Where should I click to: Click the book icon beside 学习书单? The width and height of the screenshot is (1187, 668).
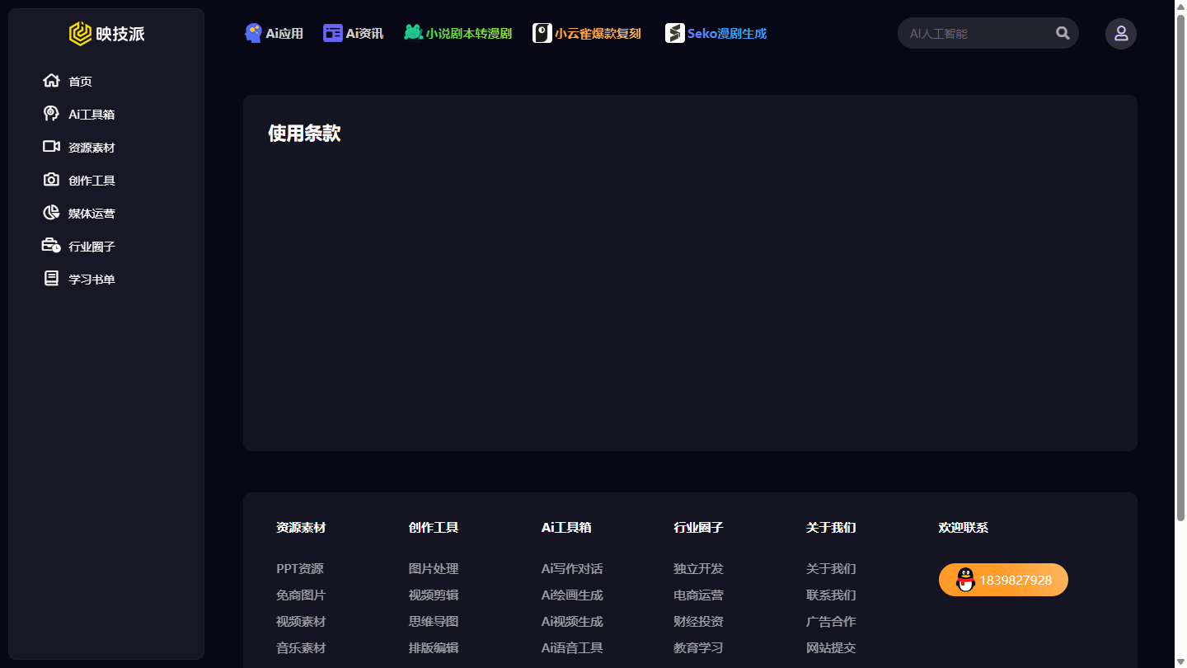click(x=51, y=279)
